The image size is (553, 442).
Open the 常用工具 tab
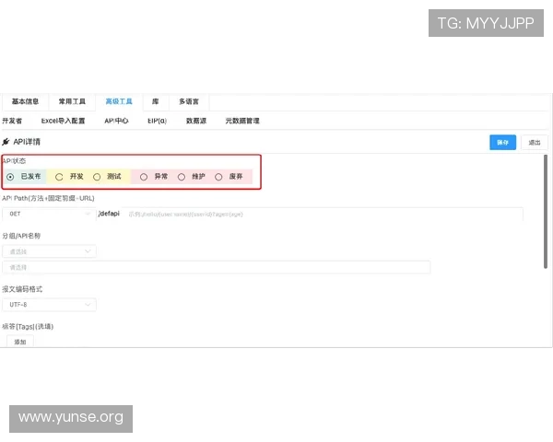(x=72, y=101)
